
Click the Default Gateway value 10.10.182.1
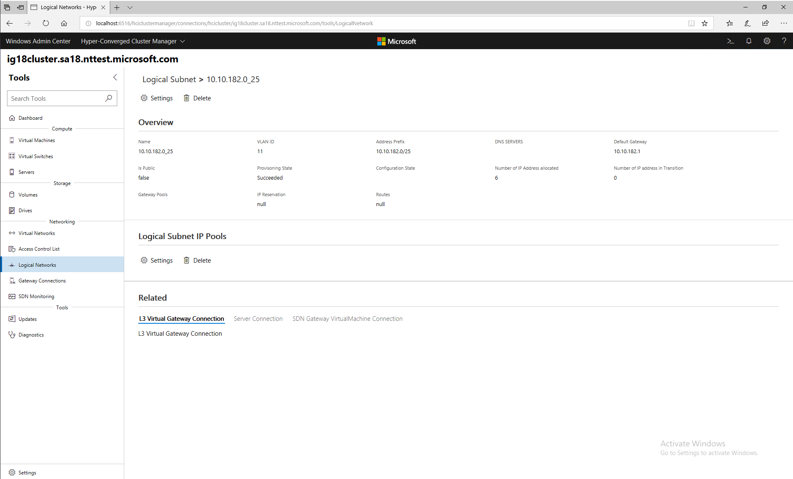click(x=627, y=151)
